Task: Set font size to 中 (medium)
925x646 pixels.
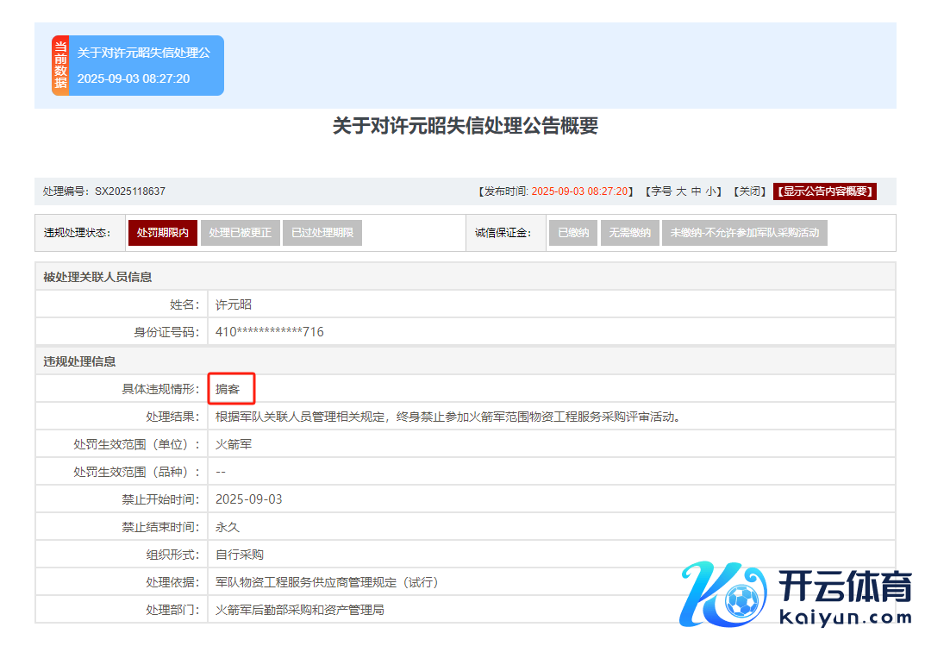Action: 697,191
